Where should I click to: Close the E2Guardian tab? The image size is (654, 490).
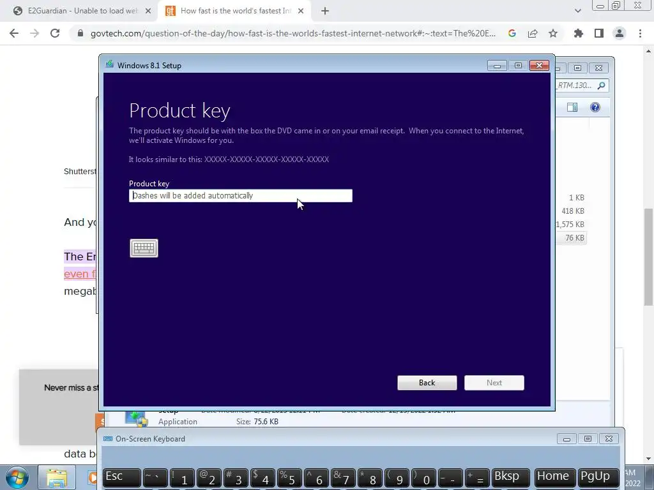(x=148, y=11)
